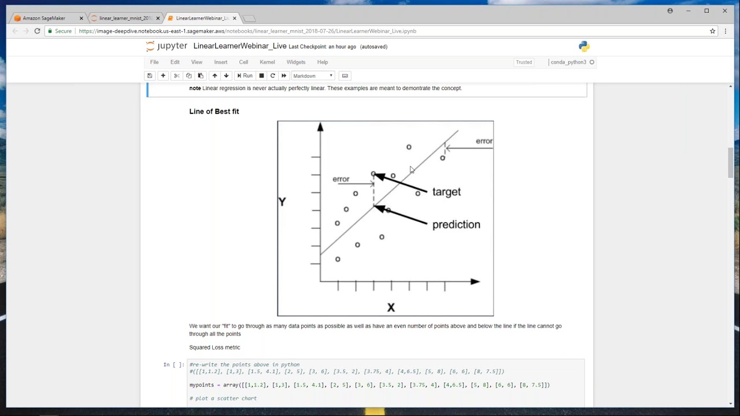Interrupt the kernel with the stop icon
740x416 pixels.
click(x=261, y=76)
